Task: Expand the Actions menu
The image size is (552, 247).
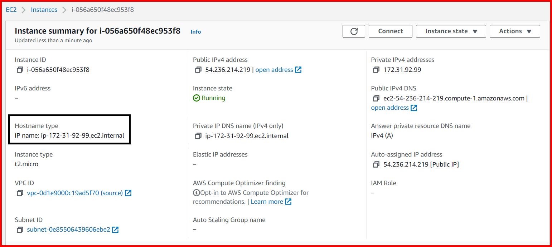Action: click(514, 31)
